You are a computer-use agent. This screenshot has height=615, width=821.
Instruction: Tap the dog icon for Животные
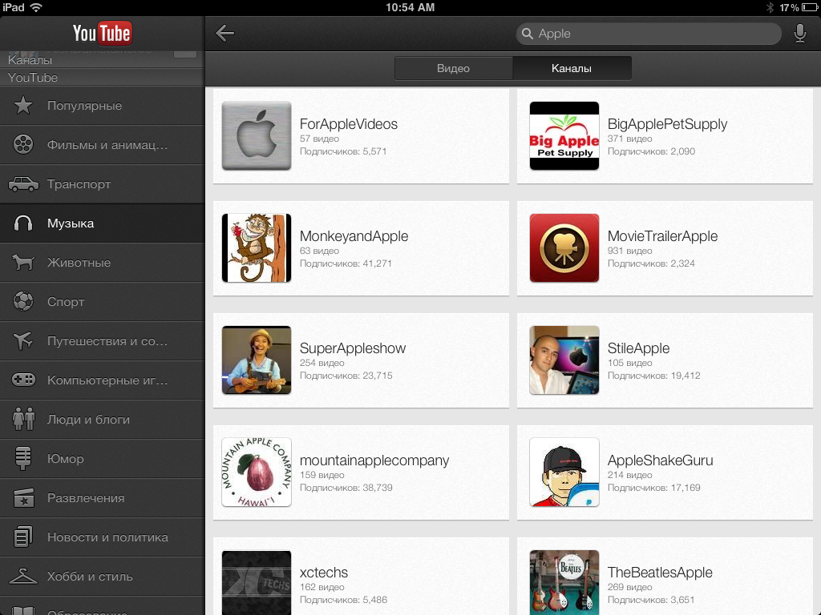click(x=23, y=263)
